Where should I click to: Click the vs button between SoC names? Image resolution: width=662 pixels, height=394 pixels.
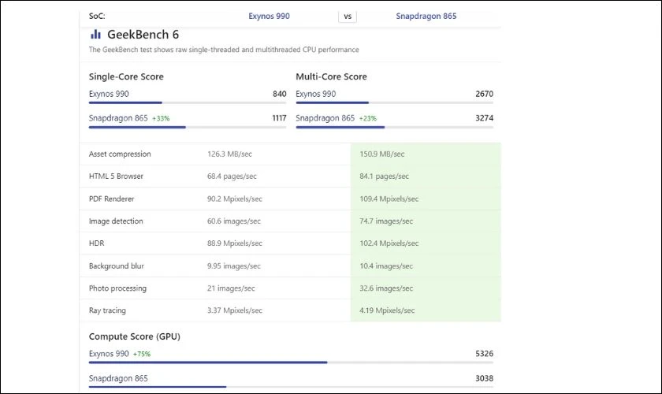click(x=348, y=17)
